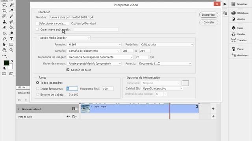This screenshot has height=141, width=252.
Task: Select the Eyedropper tool
Action: [11, 11]
